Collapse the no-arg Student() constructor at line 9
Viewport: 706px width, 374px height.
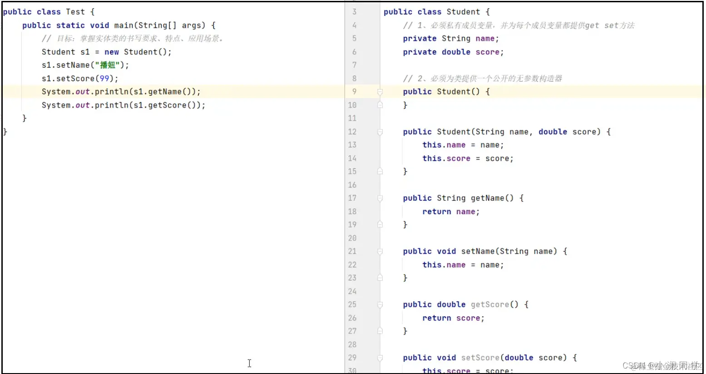(380, 92)
